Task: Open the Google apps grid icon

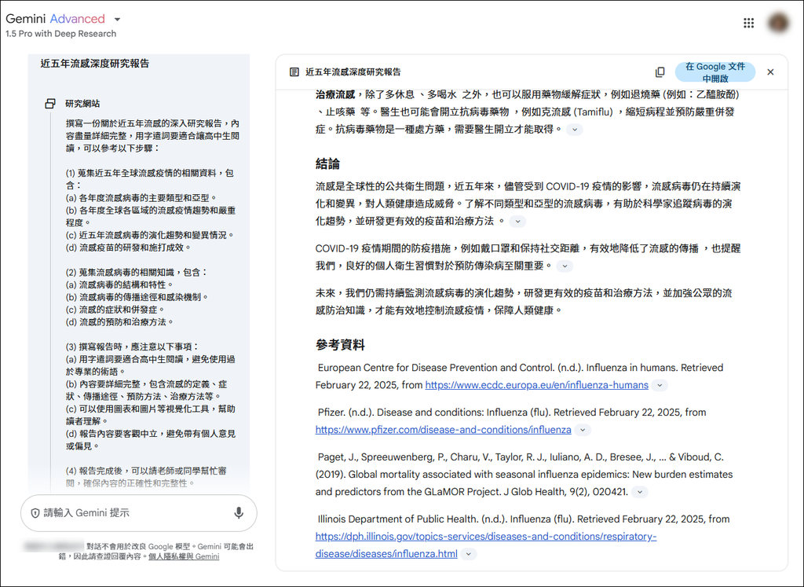Action: (x=748, y=23)
